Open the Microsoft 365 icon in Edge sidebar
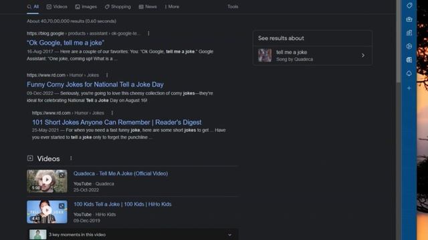428x240 pixels. point(409,46)
